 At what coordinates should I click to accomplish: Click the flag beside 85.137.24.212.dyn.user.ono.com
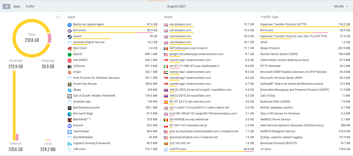click(x=166, y=102)
